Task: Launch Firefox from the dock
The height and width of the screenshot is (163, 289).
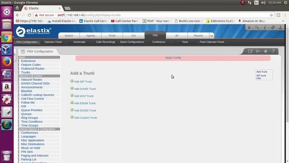Action: (7, 62)
